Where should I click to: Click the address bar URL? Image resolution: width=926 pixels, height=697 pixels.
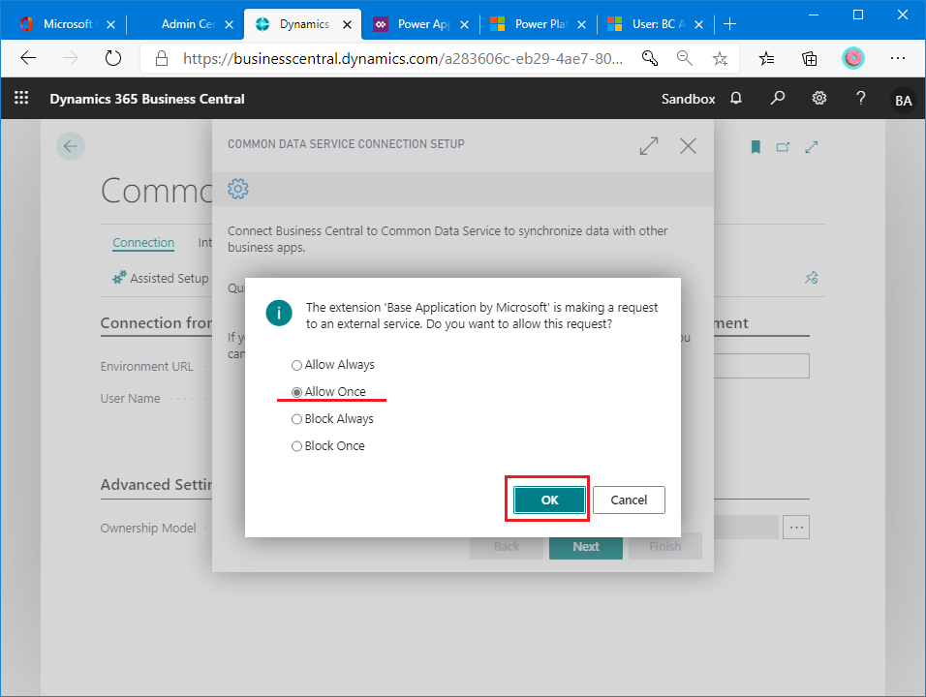(403, 58)
